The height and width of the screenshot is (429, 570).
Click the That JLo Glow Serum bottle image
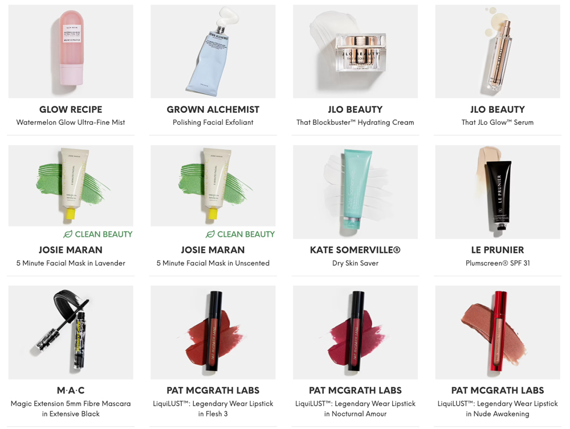click(498, 51)
